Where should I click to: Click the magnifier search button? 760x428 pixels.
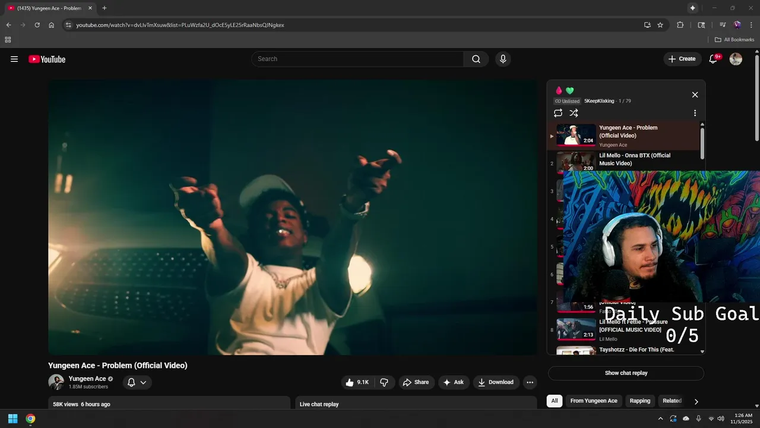pyautogui.click(x=476, y=59)
